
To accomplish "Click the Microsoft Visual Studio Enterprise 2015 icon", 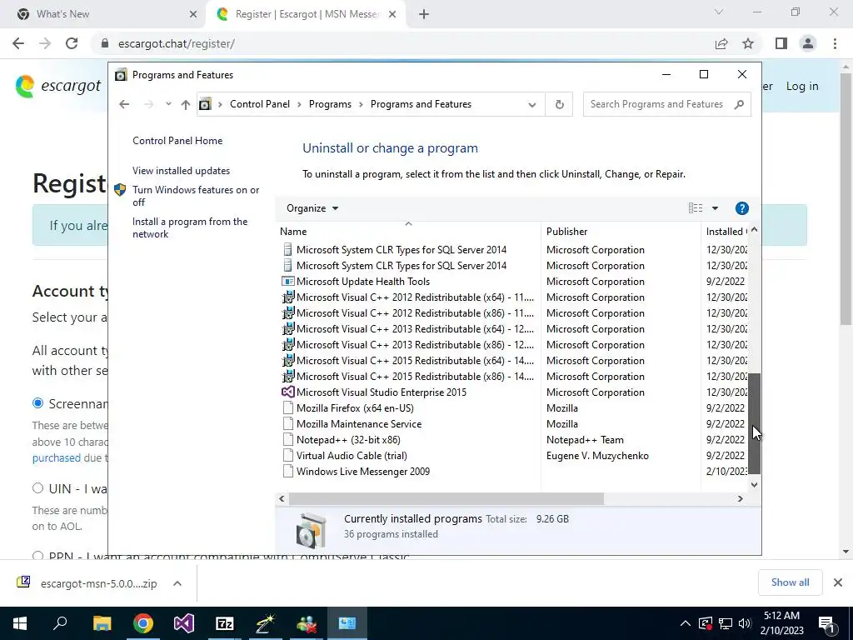I will (287, 392).
